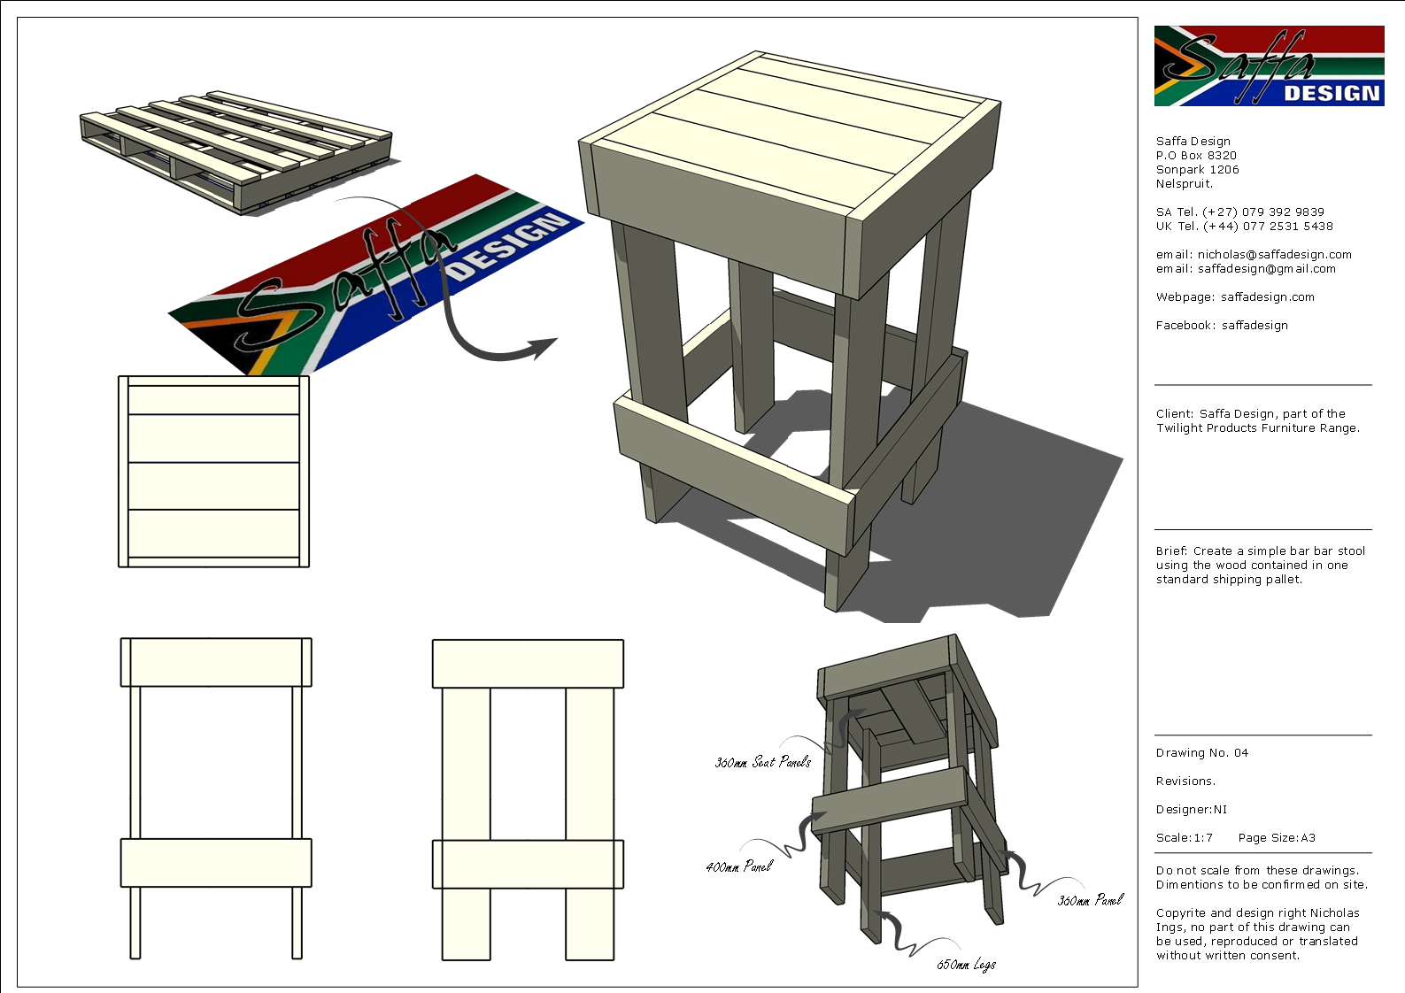
Task: Open the saffadesign.com webpage link
Action: (1267, 297)
